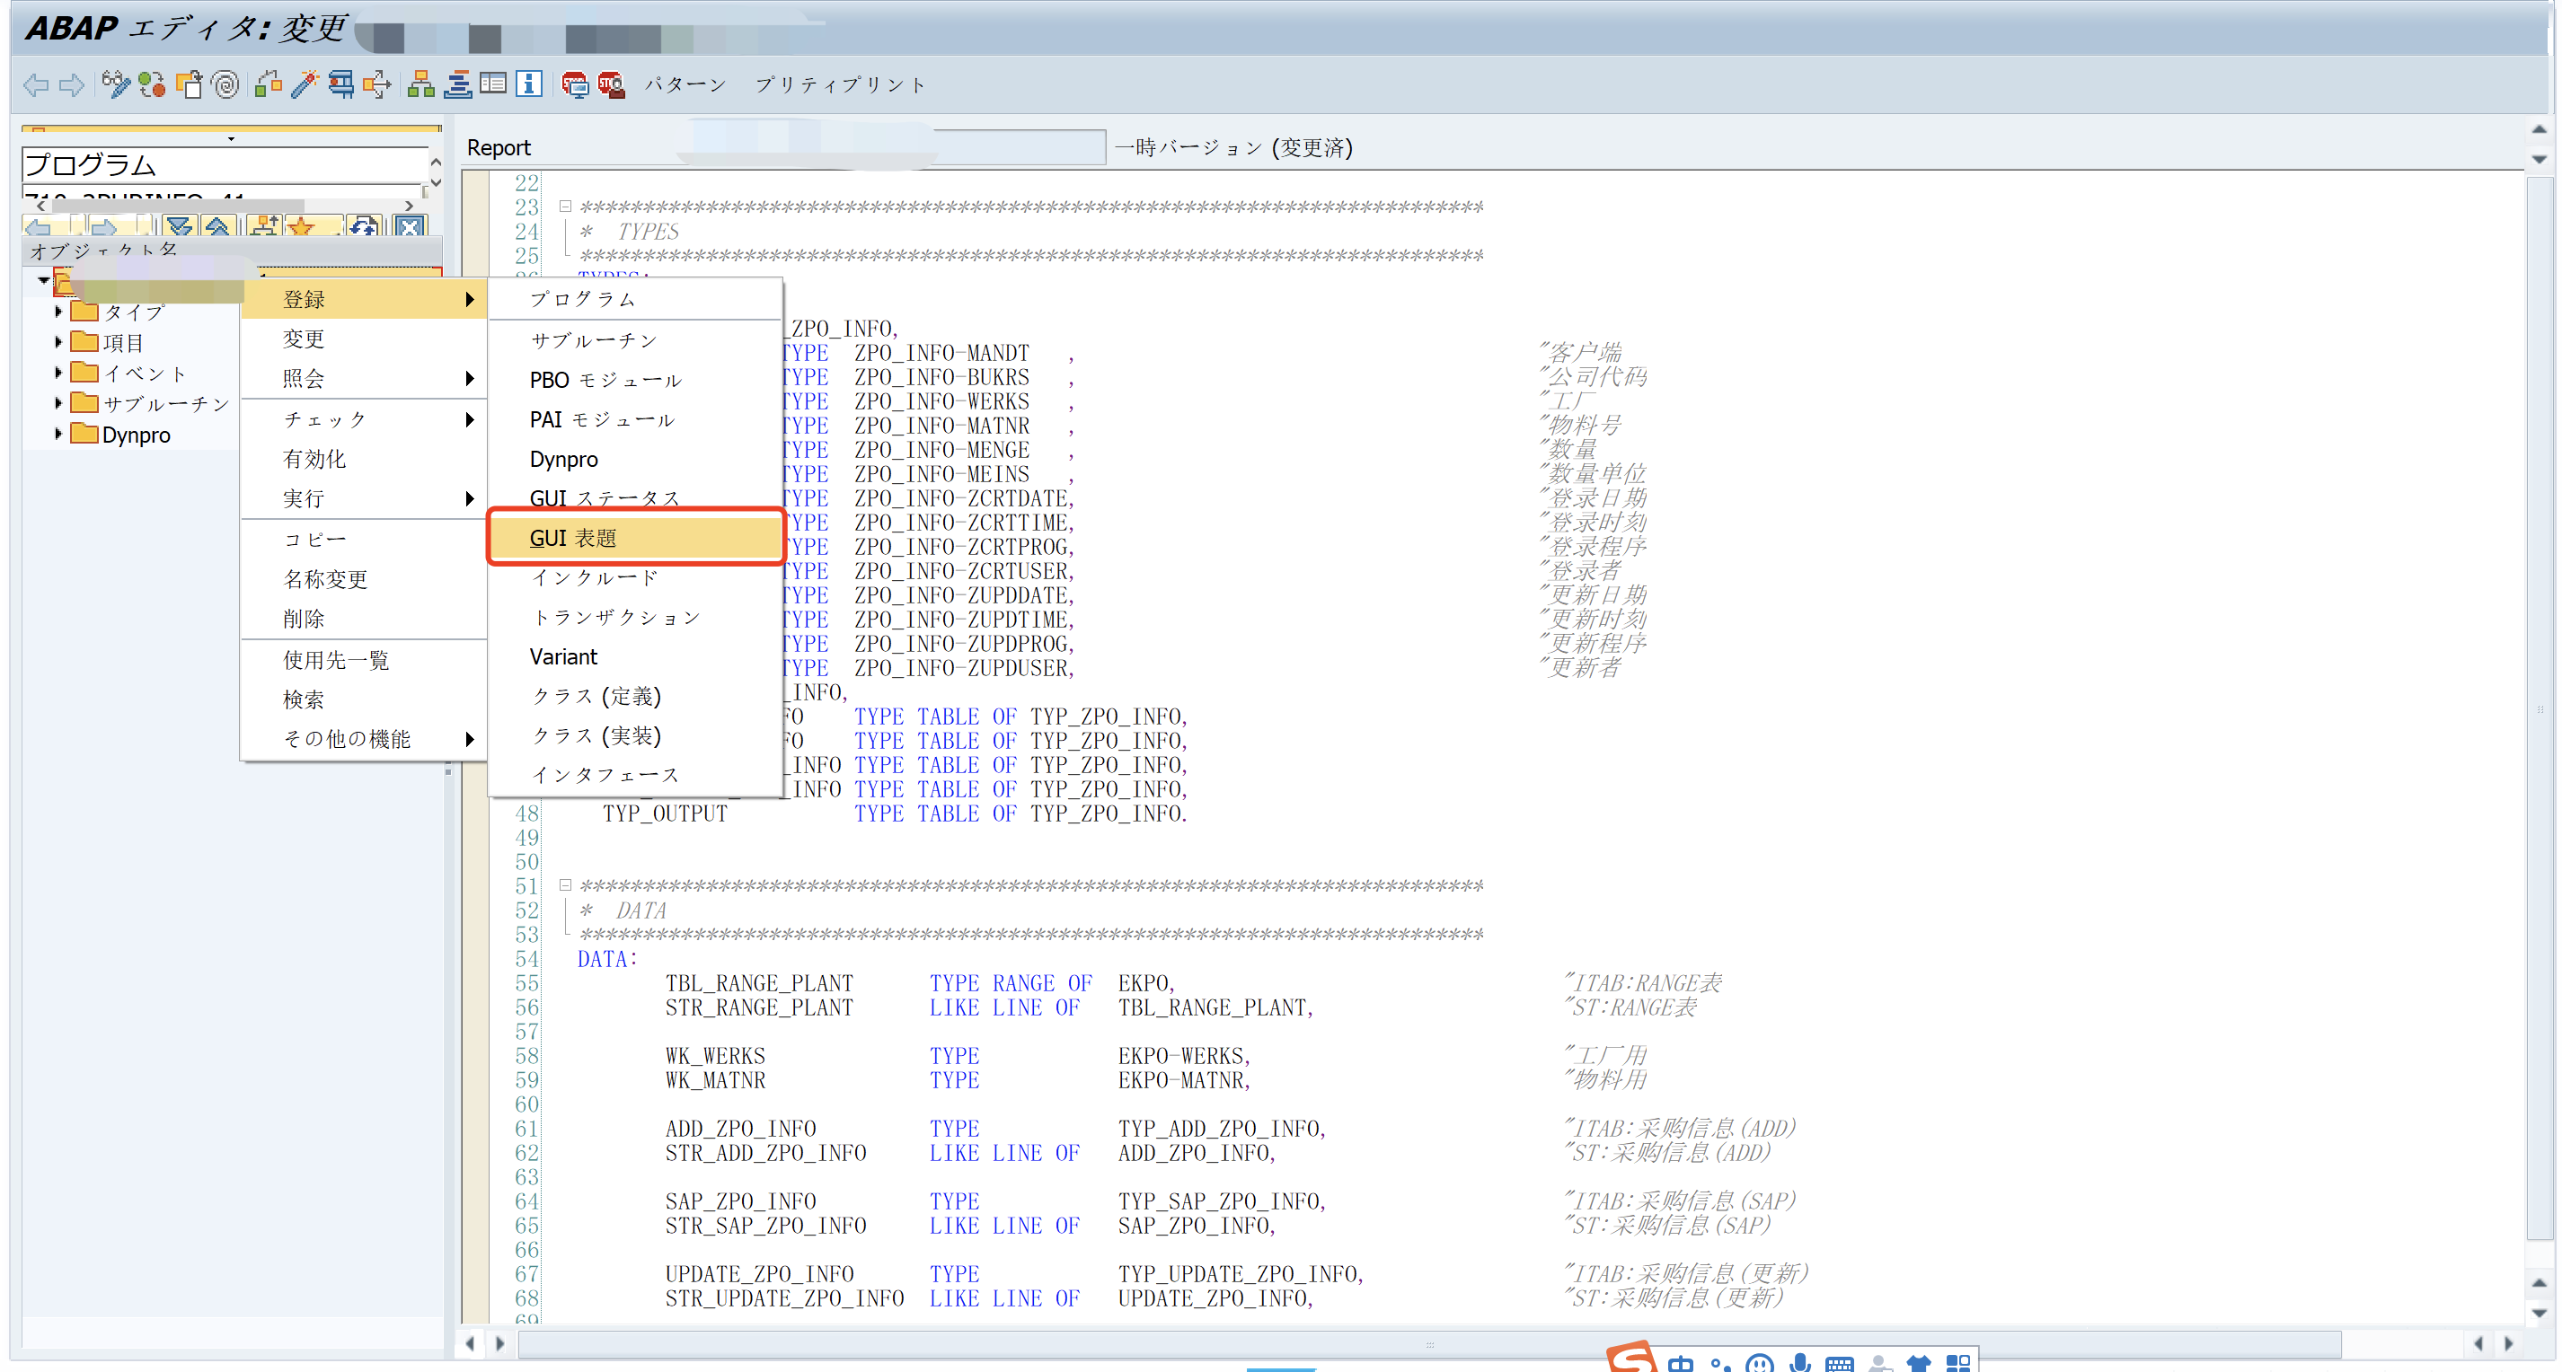Click the expand-all double-arrow icon in the navigator
This screenshot has width=2562, height=1372.
coord(180,226)
